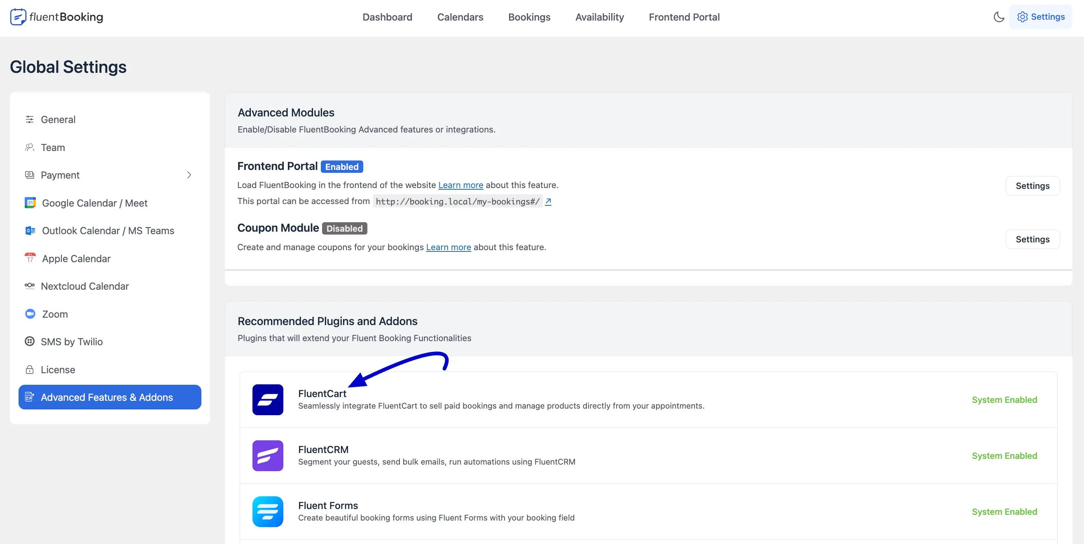
Task: Click FluentCart System Enabled status
Action: click(x=1004, y=400)
